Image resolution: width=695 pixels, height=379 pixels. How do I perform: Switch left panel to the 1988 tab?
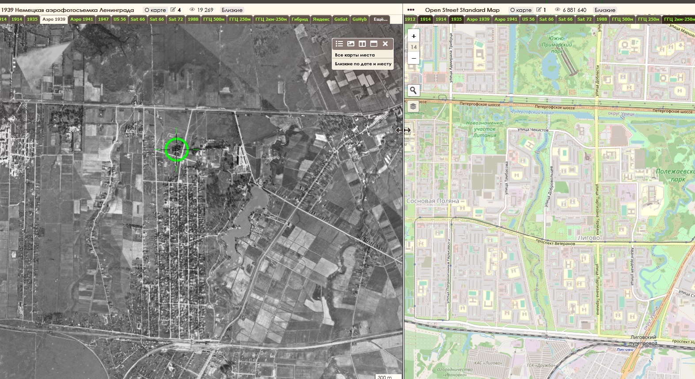click(x=193, y=19)
